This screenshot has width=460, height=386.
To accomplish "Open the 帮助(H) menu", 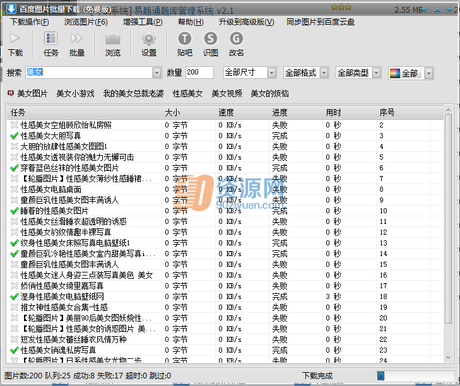I will [x=191, y=22].
